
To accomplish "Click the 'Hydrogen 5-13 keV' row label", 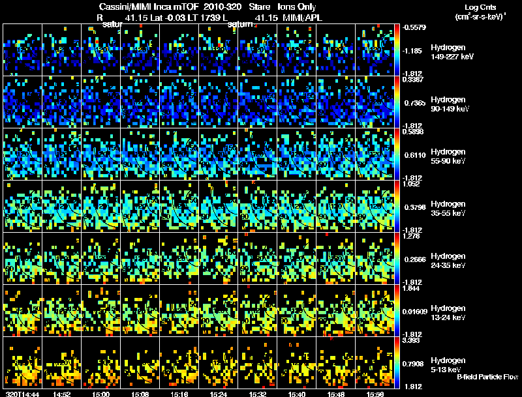I will tap(448, 365).
